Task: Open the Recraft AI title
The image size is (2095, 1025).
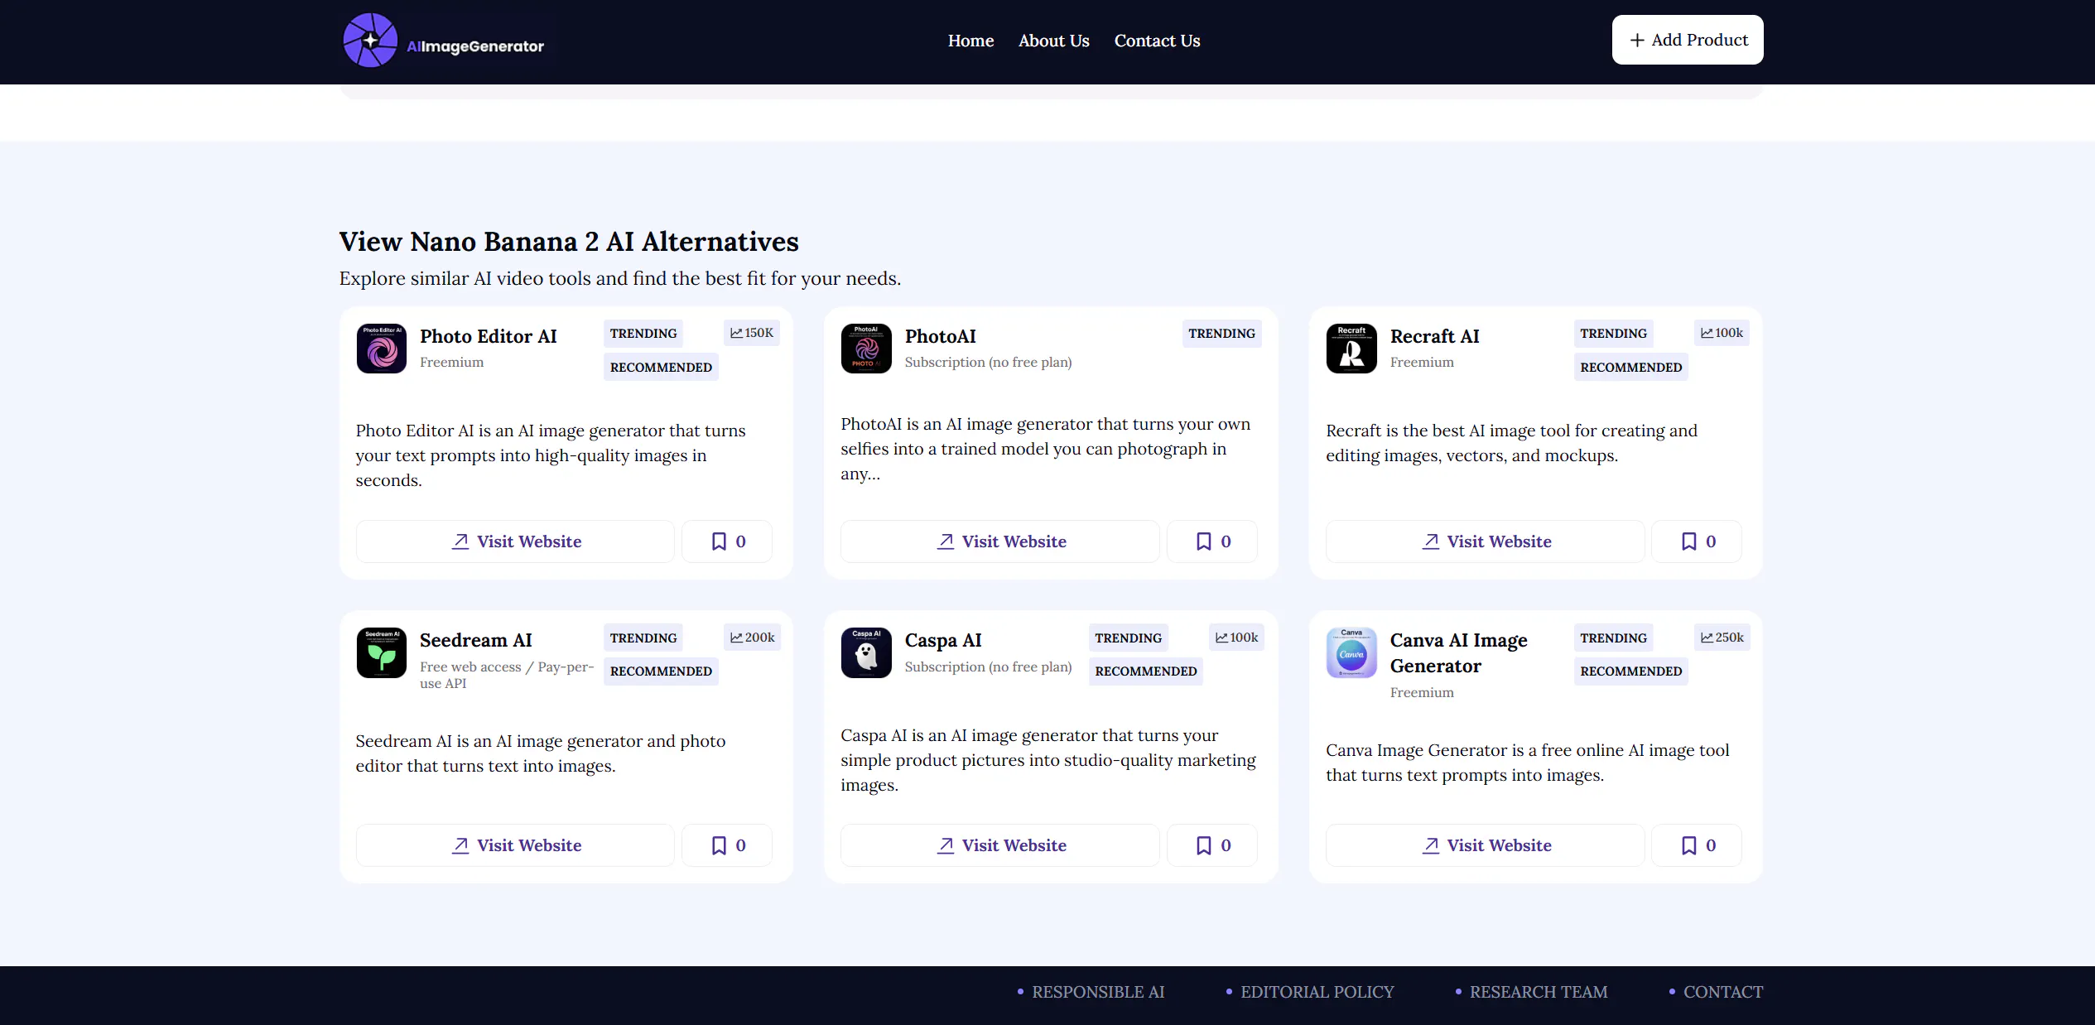Action: click(x=1434, y=336)
